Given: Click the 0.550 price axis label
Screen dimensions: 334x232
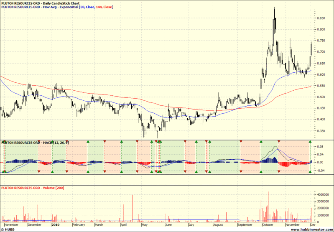Looking at the screenshot, I should (x=321, y=86).
